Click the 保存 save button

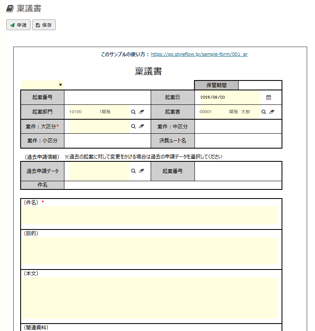click(x=44, y=25)
